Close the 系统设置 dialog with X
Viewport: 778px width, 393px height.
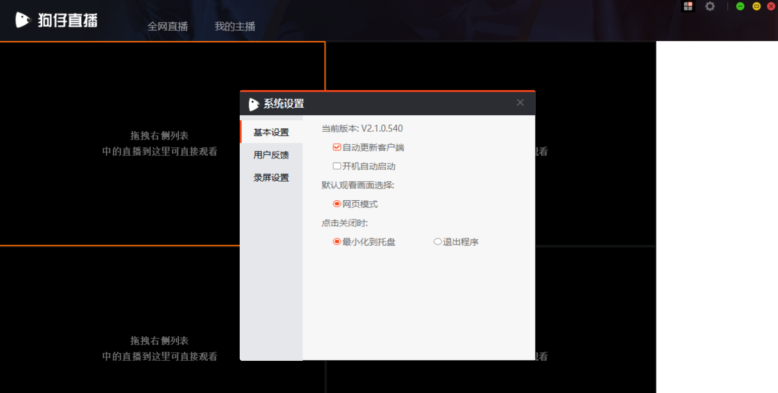tap(520, 103)
